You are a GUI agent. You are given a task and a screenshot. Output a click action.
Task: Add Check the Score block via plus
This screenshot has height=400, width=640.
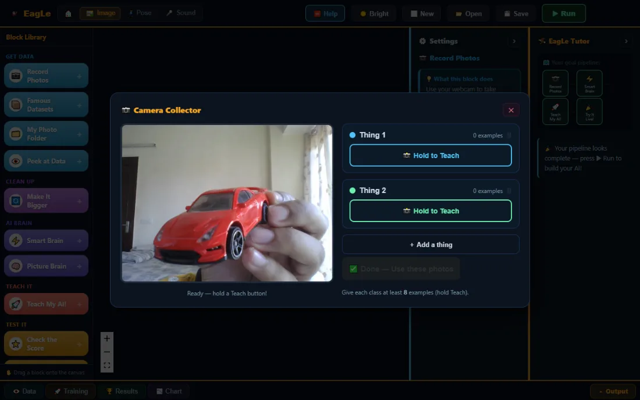(x=79, y=344)
